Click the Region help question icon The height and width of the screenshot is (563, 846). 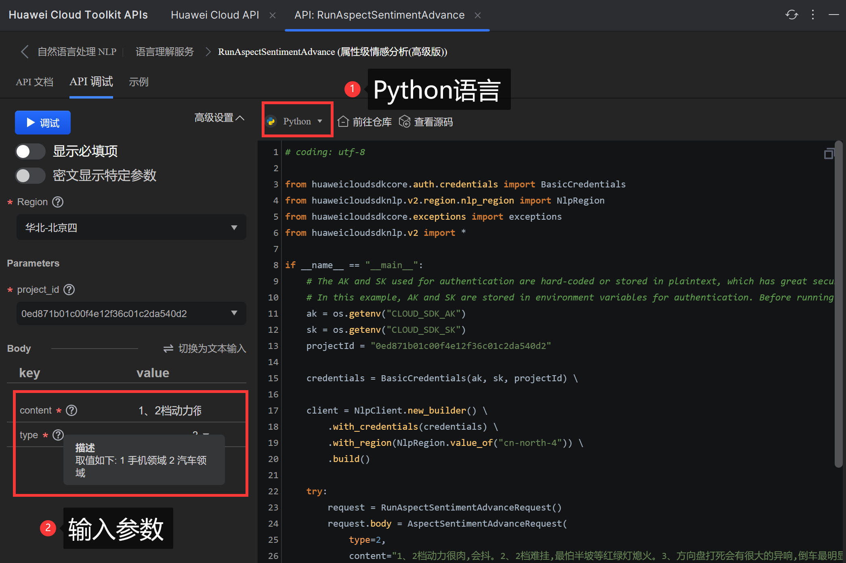(58, 202)
